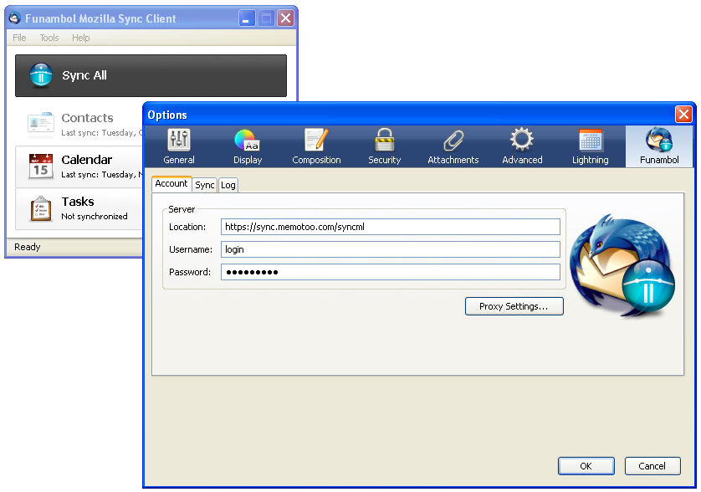
Task: Click the 'Location:' field label
Action: click(187, 227)
